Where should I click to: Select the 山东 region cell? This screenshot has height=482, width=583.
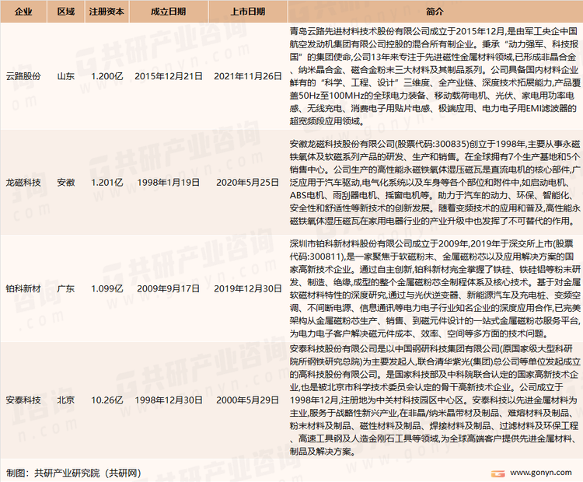click(66, 76)
